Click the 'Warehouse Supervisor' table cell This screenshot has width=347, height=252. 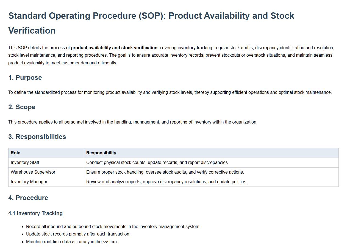33,172
